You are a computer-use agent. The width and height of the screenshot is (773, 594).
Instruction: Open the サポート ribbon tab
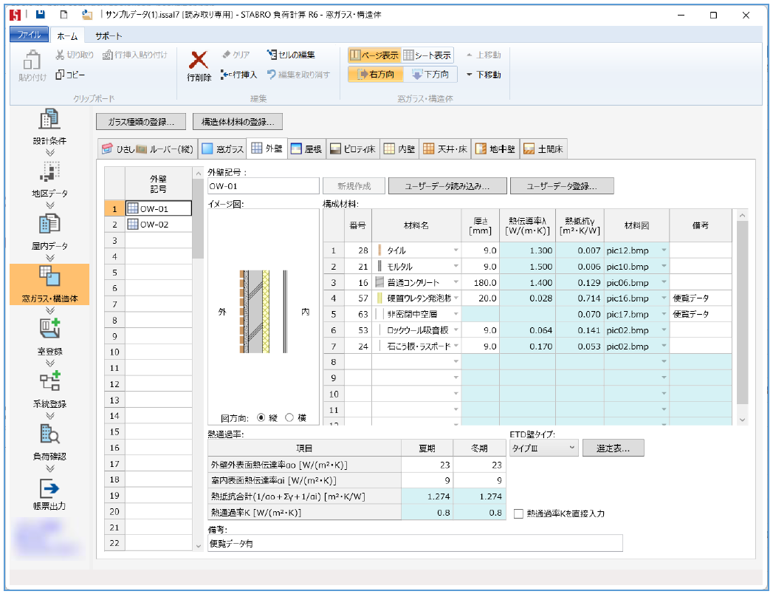click(x=108, y=35)
